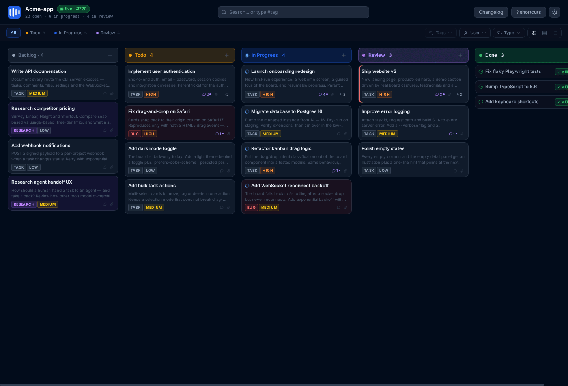Click TASK tag on Add bulk task actions
Viewport: 568px width, 386px height.
(x=136, y=208)
